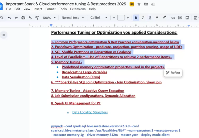Click the Insert image icon
Viewport: 199px width, 138px height.
187,18
